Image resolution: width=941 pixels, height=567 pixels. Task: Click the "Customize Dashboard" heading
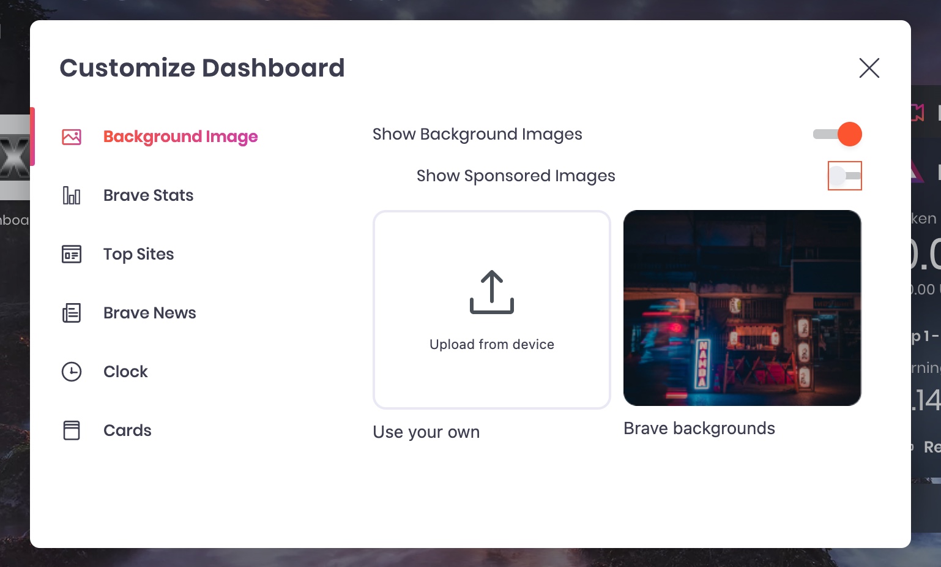(x=203, y=68)
